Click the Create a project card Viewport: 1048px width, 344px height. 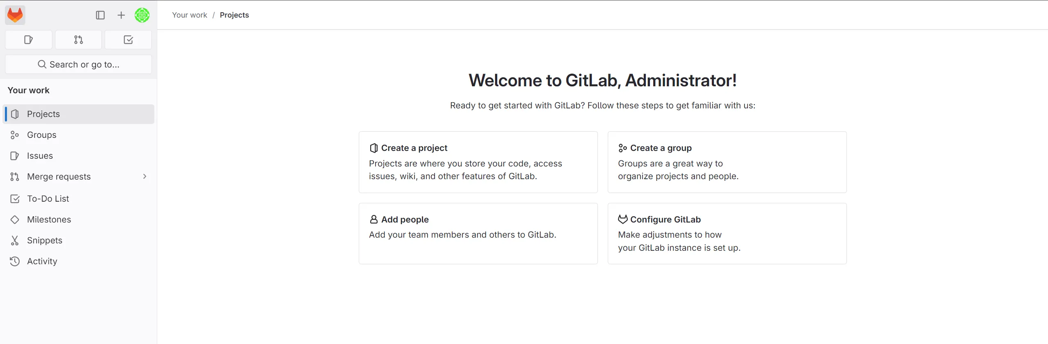478,162
